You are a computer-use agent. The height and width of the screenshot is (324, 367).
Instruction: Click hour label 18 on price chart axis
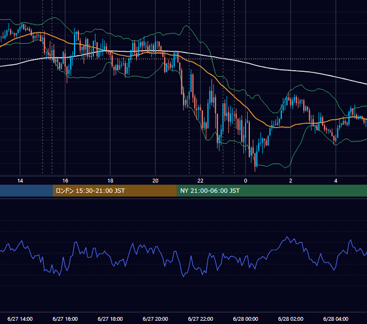[110, 181]
